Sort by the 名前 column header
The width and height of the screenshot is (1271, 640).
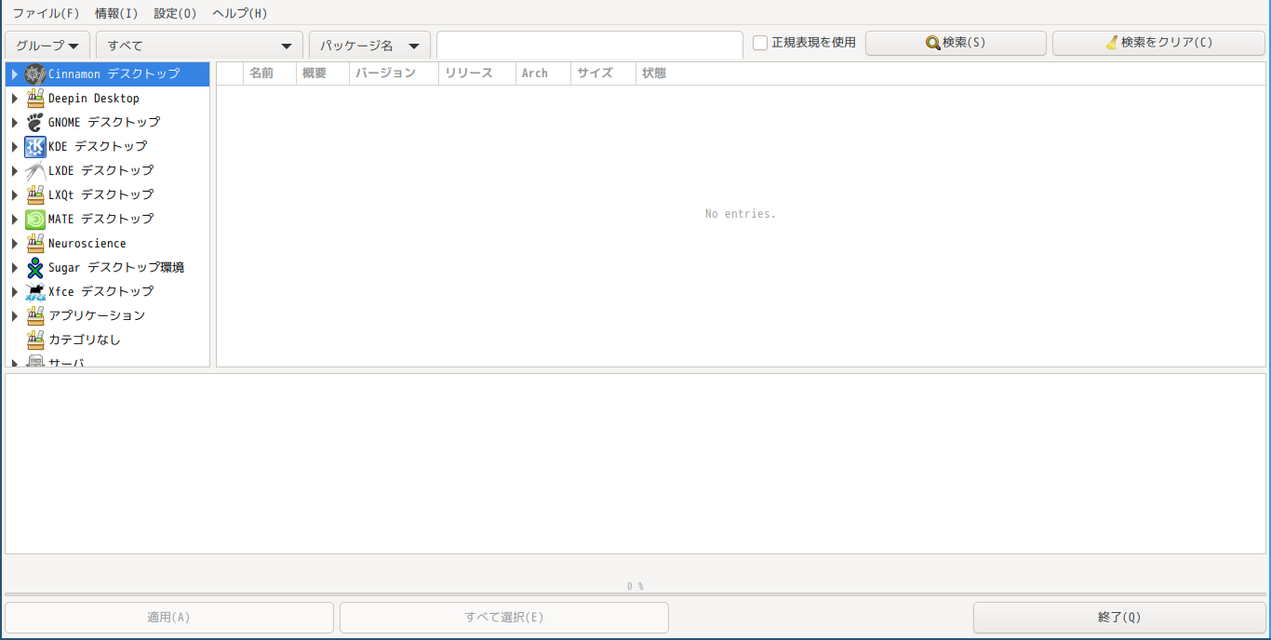pyautogui.click(x=270, y=73)
